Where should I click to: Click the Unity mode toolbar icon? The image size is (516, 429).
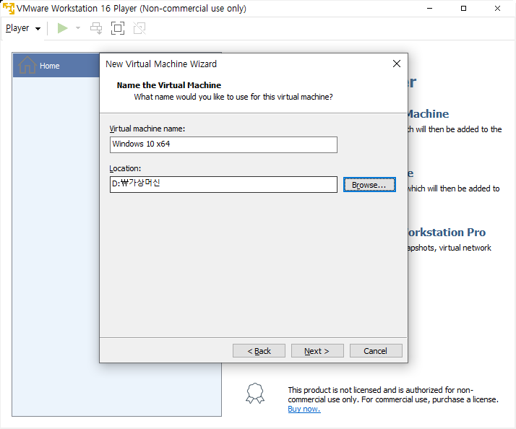point(139,28)
